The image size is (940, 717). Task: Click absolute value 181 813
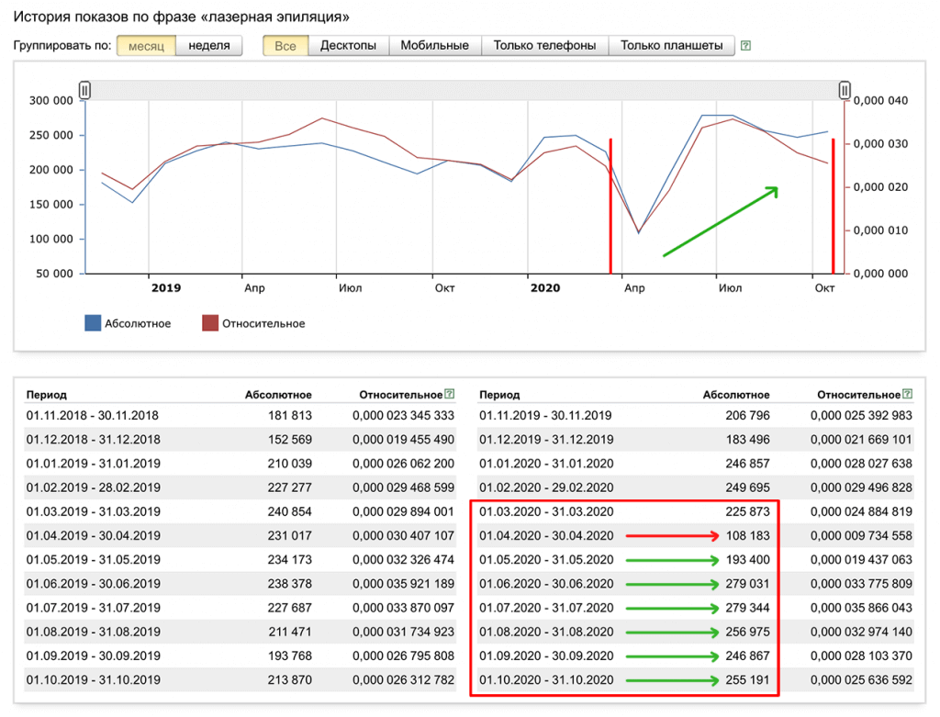click(x=289, y=416)
